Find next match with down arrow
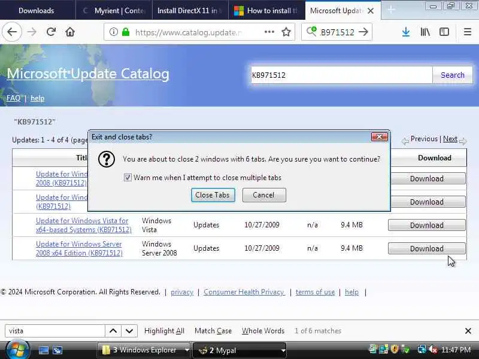This screenshot has width=479, height=359. [129, 331]
